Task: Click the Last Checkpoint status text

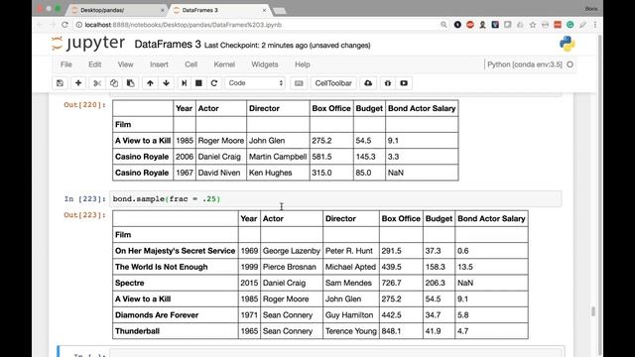Action: 287,46
